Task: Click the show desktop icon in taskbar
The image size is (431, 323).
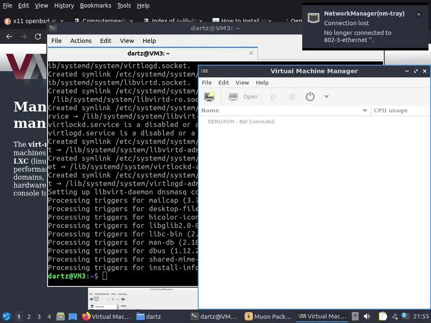Action: [x=73, y=316]
